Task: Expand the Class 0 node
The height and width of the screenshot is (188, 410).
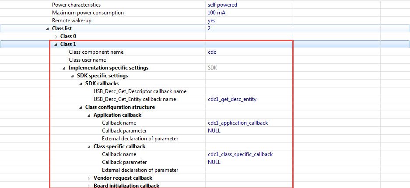Action: pyautogui.click(x=56, y=36)
